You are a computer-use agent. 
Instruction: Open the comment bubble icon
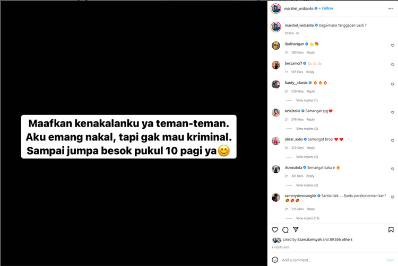tap(285, 230)
